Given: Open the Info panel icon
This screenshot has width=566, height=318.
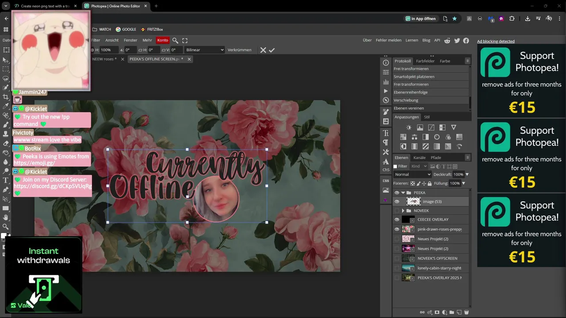Looking at the screenshot, I should coord(386,63).
